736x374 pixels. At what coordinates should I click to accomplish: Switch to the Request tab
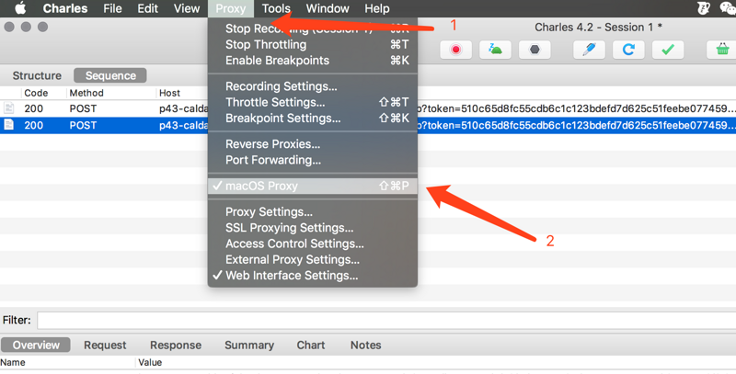(105, 345)
